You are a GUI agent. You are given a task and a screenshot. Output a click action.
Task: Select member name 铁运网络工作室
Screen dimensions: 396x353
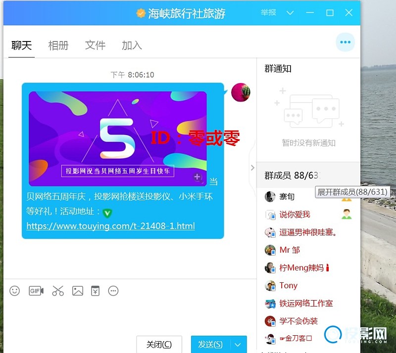pyautogui.click(x=306, y=303)
